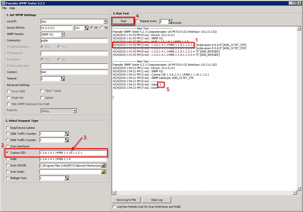
Task: Enable the Signed checkbox
Action: click(x=42, y=98)
